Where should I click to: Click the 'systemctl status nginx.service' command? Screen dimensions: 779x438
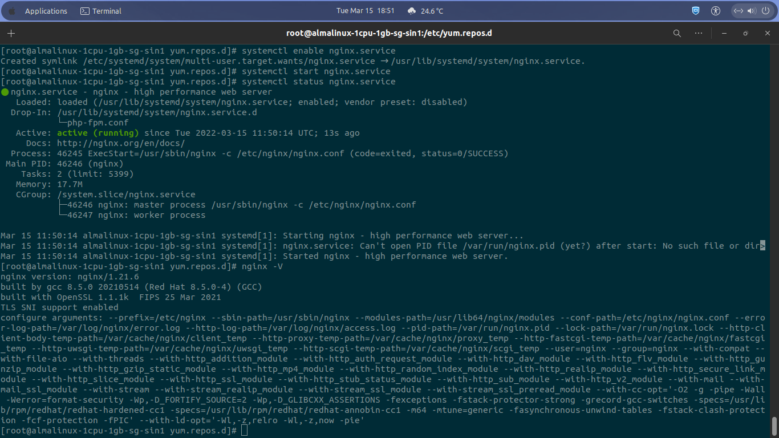tap(318, 82)
